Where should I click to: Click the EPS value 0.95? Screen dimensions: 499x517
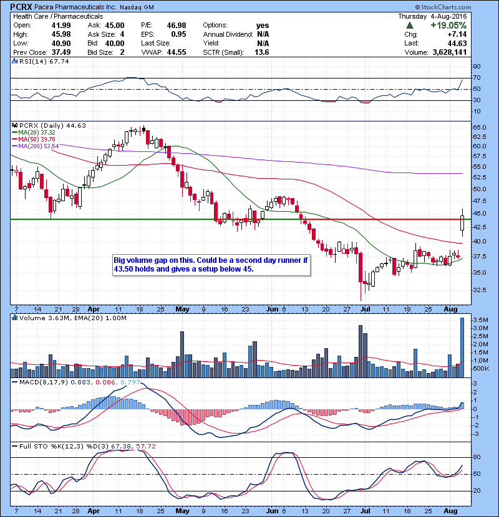(178, 34)
